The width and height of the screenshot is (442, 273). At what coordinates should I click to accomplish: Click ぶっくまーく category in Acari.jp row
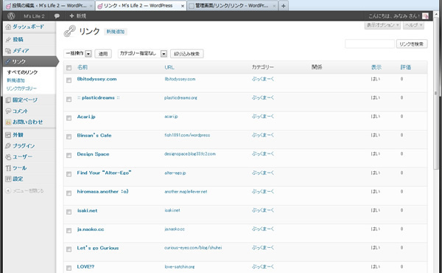[263, 117]
